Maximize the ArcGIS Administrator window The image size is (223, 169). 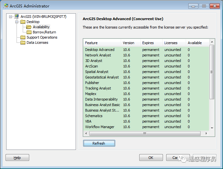click(204, 6)
